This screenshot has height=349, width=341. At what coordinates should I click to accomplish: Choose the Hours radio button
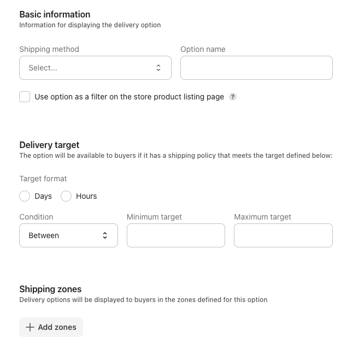(x=66, y=196)
